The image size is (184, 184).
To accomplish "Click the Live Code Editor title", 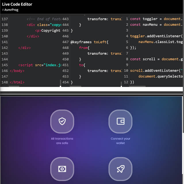I will pyautogui.click(x=17, y=4).
